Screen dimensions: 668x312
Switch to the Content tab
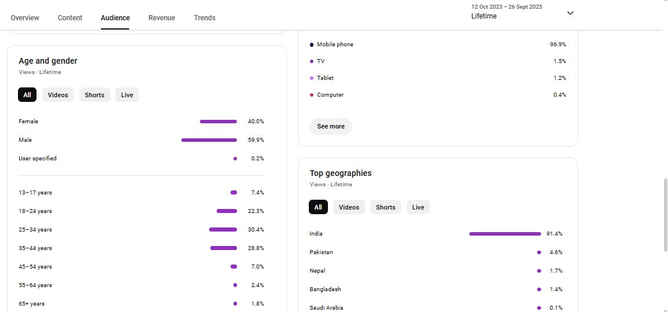[70, 18]
